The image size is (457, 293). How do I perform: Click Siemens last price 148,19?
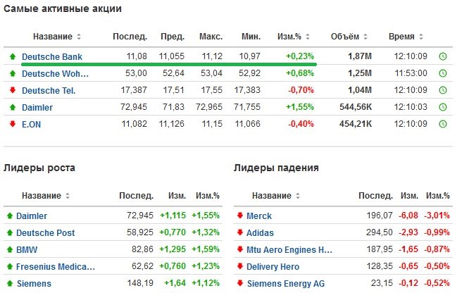(140, 283)
